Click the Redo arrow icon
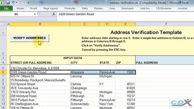The width and height of the screenshot is (194, 109). point(21,2)
